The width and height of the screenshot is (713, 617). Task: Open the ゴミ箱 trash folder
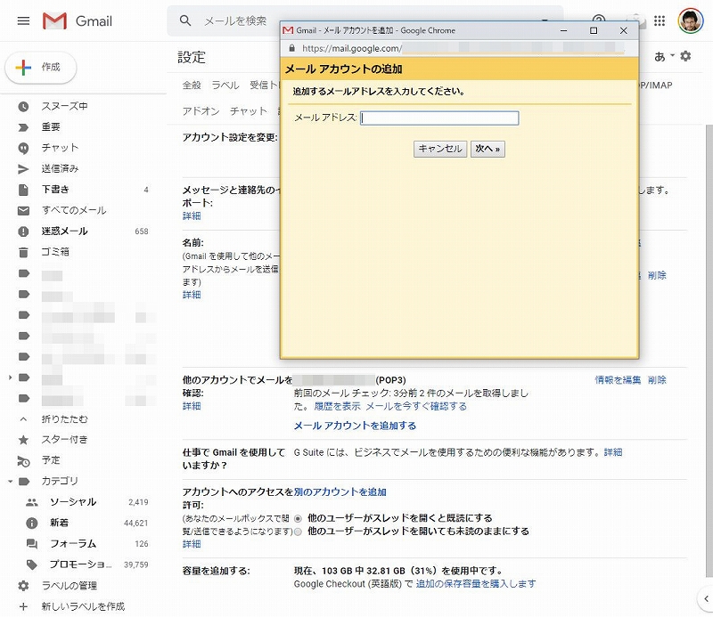tap(55, 252)
